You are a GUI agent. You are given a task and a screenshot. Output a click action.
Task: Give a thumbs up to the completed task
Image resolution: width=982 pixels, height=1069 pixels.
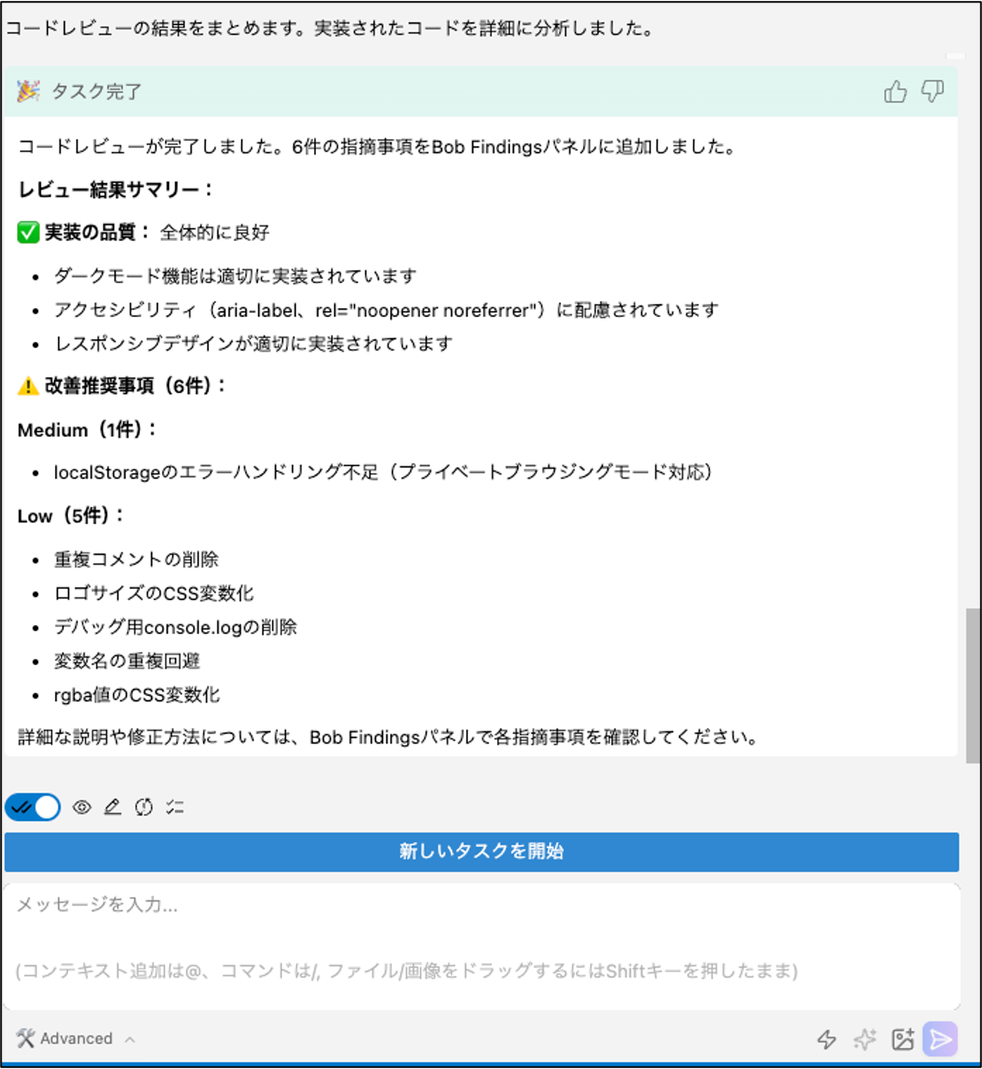coord(896,92)
